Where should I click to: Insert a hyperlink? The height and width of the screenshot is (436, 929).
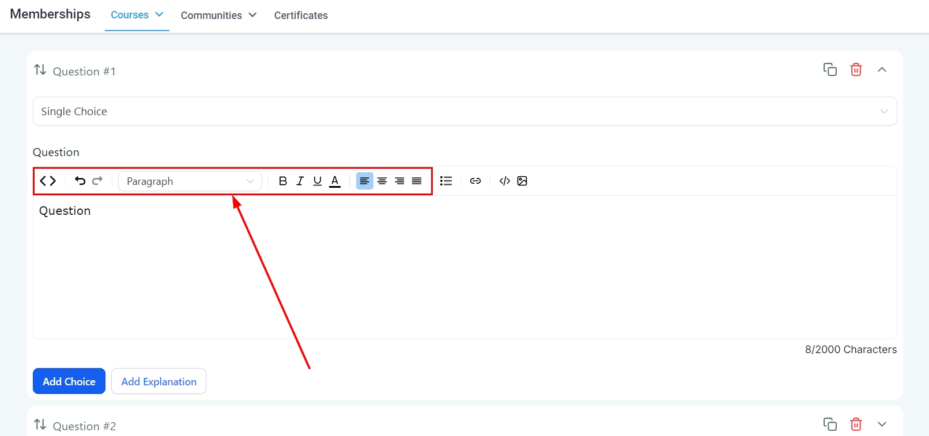tap(475, 181)
